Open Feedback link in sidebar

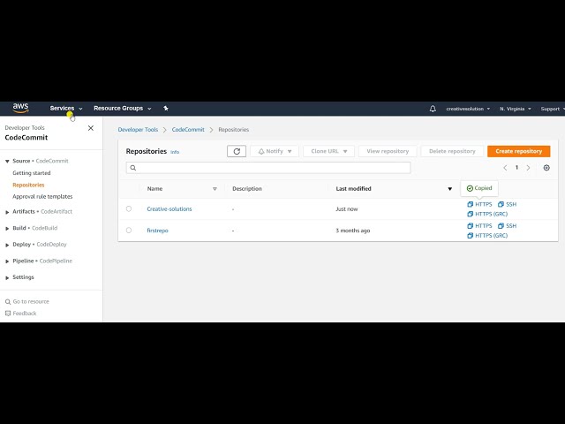coord(25,314)
